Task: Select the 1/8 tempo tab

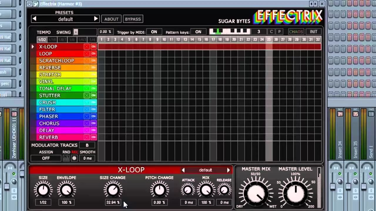Action: click(x=72, y=40)
